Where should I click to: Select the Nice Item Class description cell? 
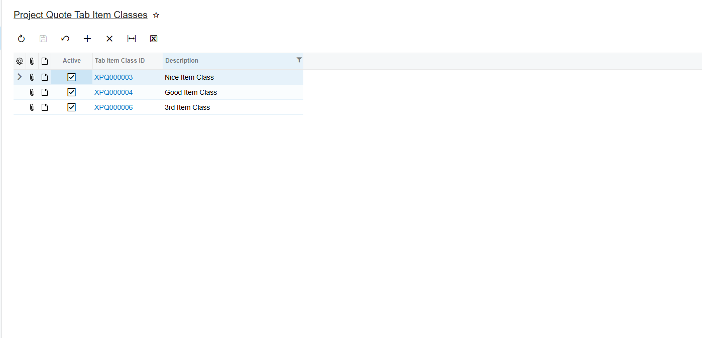pyautogui.click(x=233, y=77)
